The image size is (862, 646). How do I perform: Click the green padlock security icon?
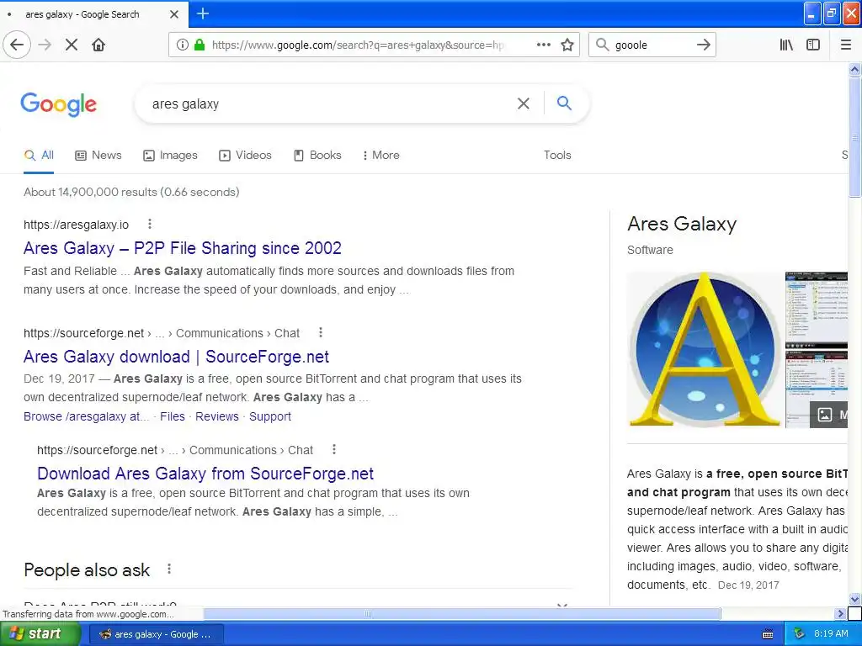(x=200, y=45)
